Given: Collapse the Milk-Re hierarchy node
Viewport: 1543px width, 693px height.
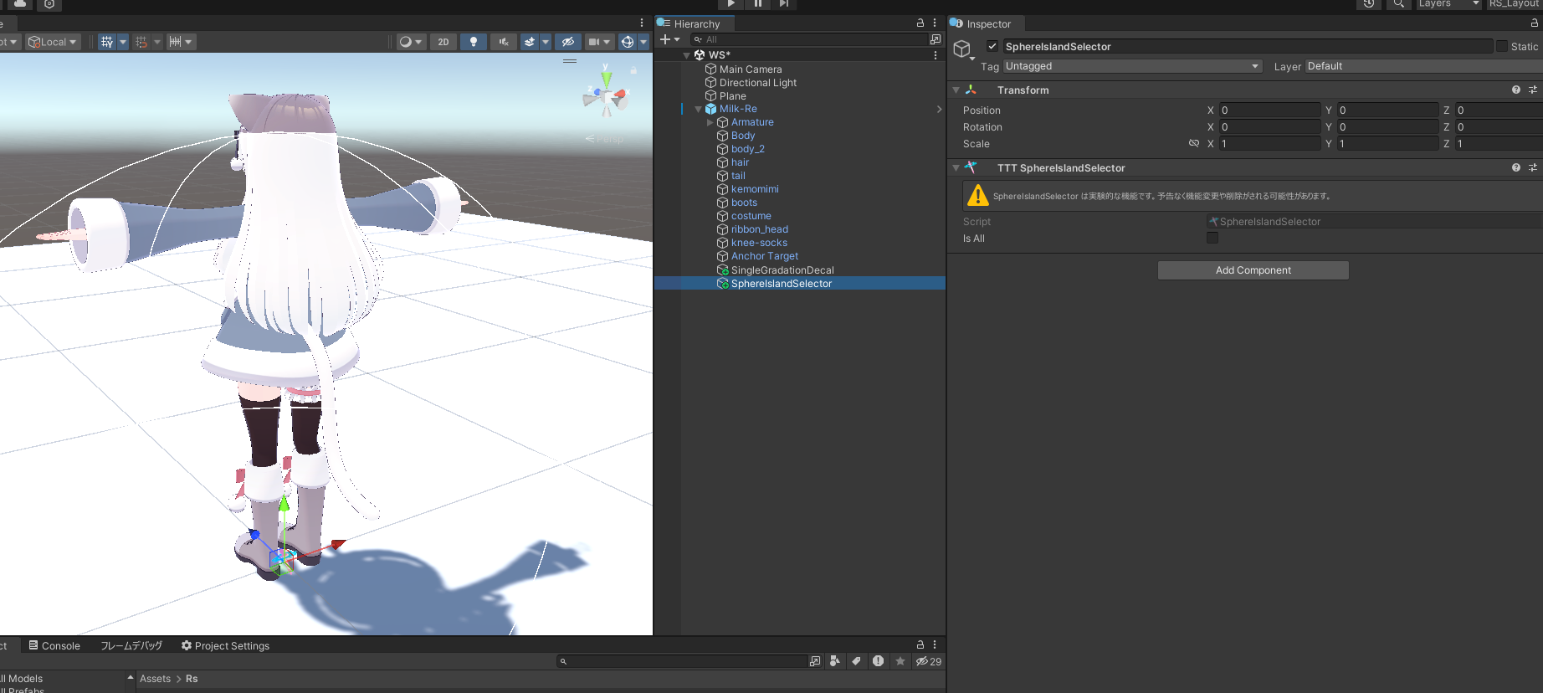Looking at the screenshot, I should (699, 109).
